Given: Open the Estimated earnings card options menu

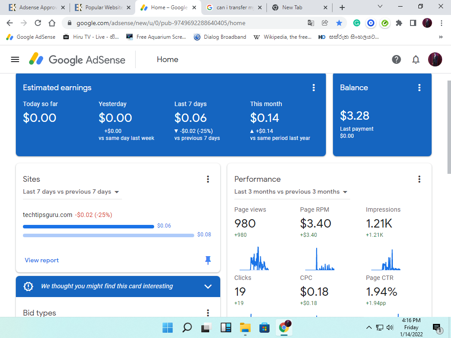Looking at the screenshot, I should click(x=314, y=88).
